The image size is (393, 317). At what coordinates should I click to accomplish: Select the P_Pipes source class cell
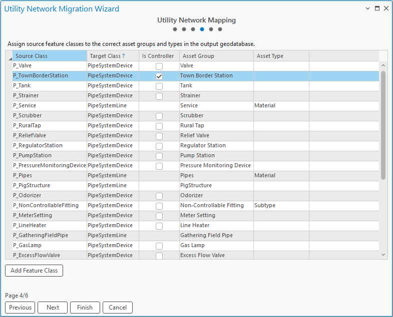(x=50, y=176)
